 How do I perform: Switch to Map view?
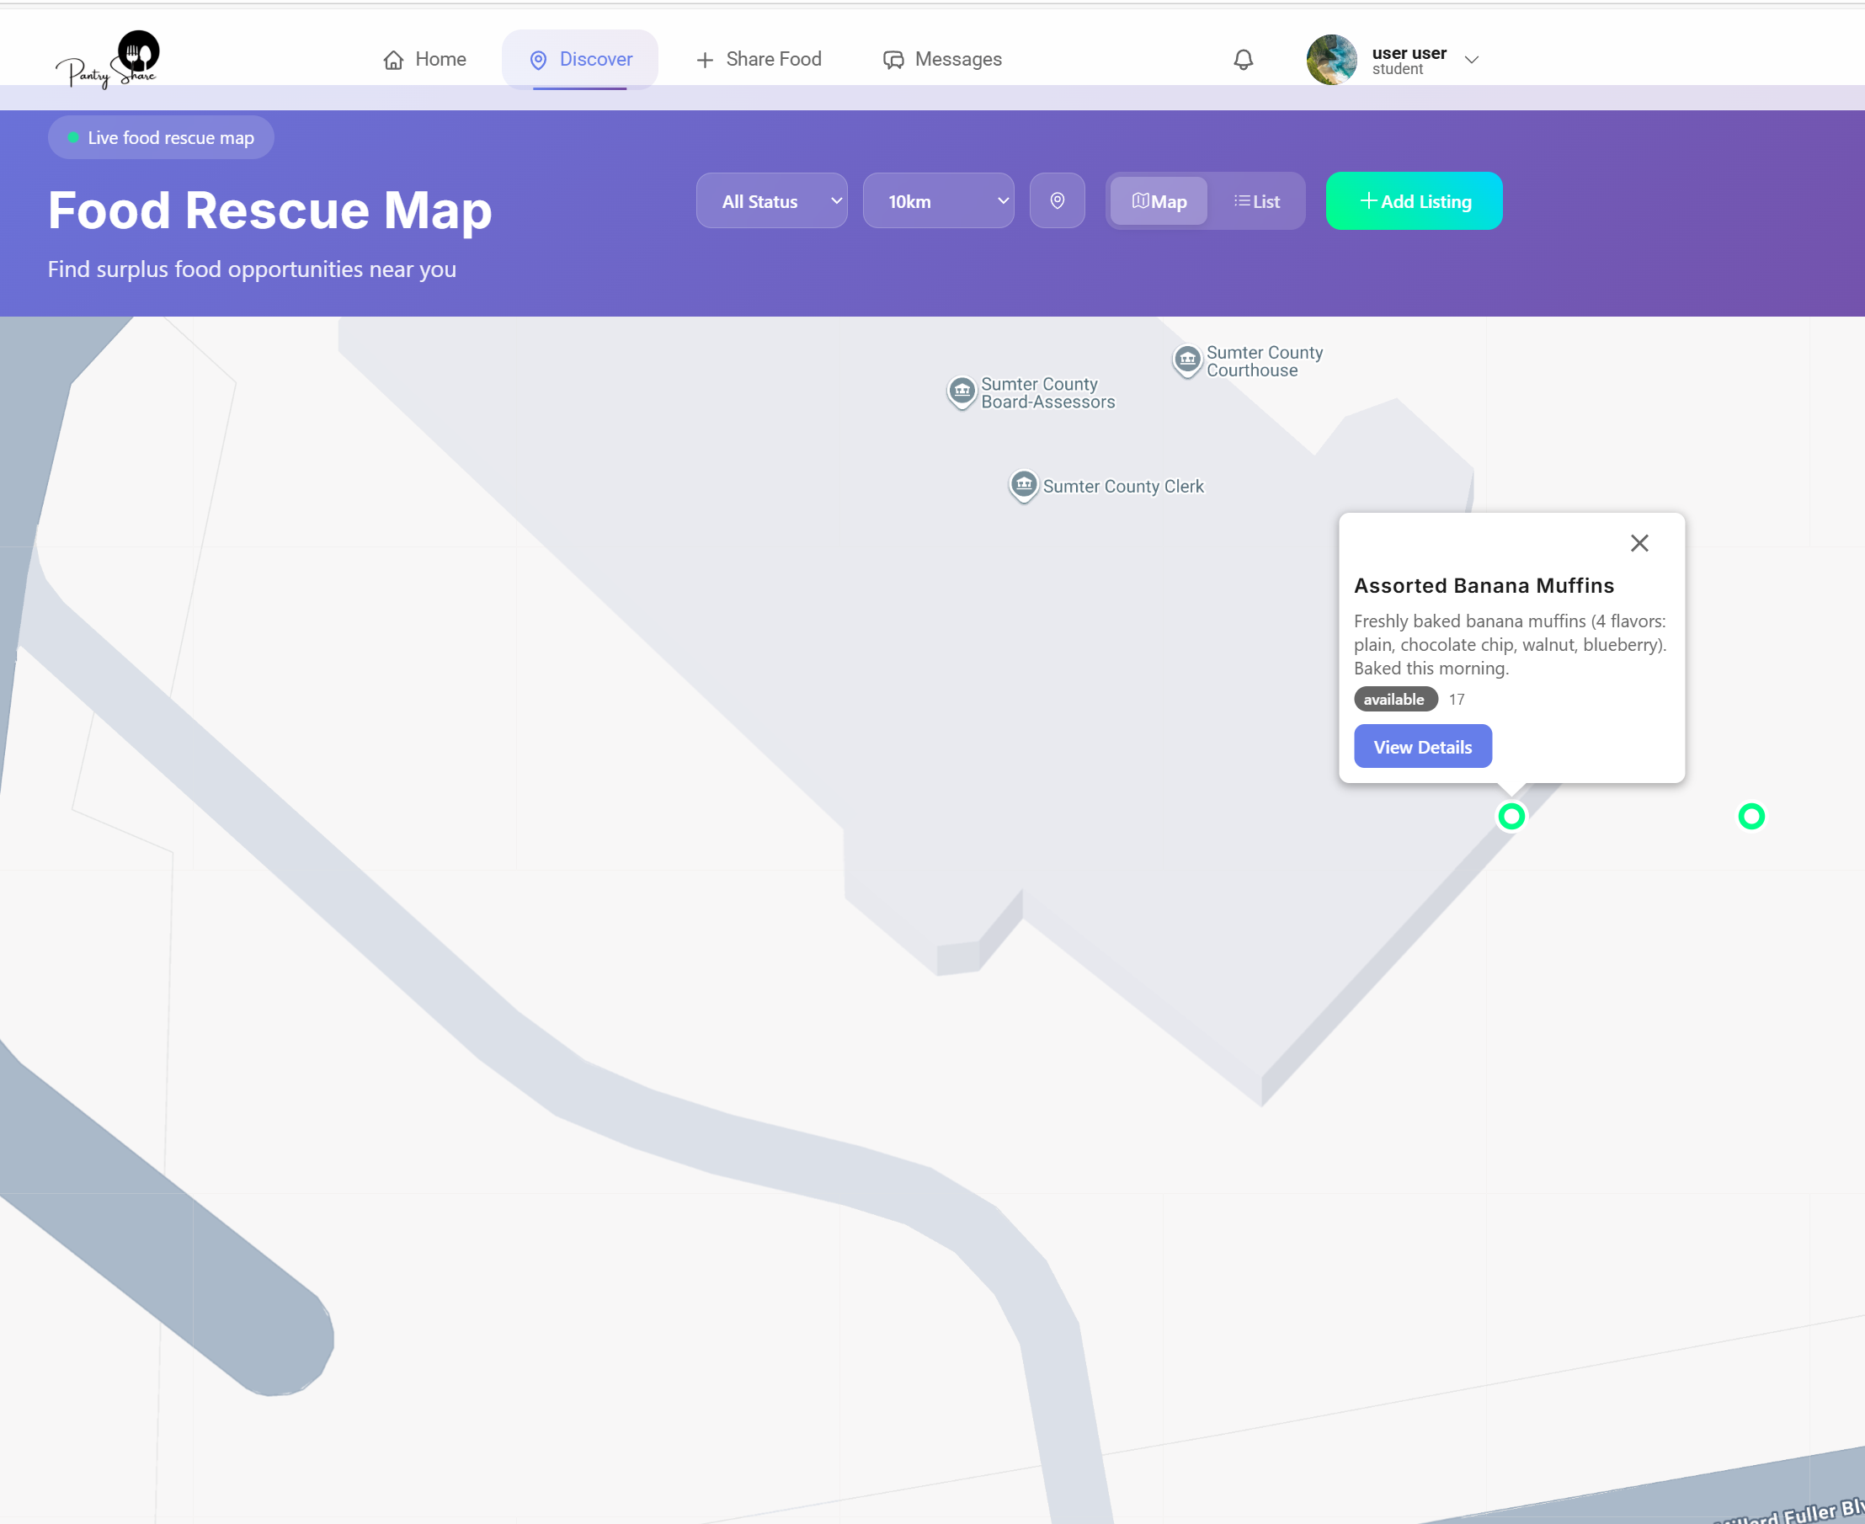click(1159, 201)
